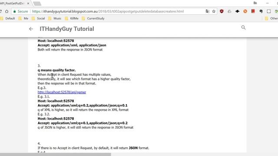
Task: Click the horizontal scrollbar at the bottom
Action: pos(55,154)
